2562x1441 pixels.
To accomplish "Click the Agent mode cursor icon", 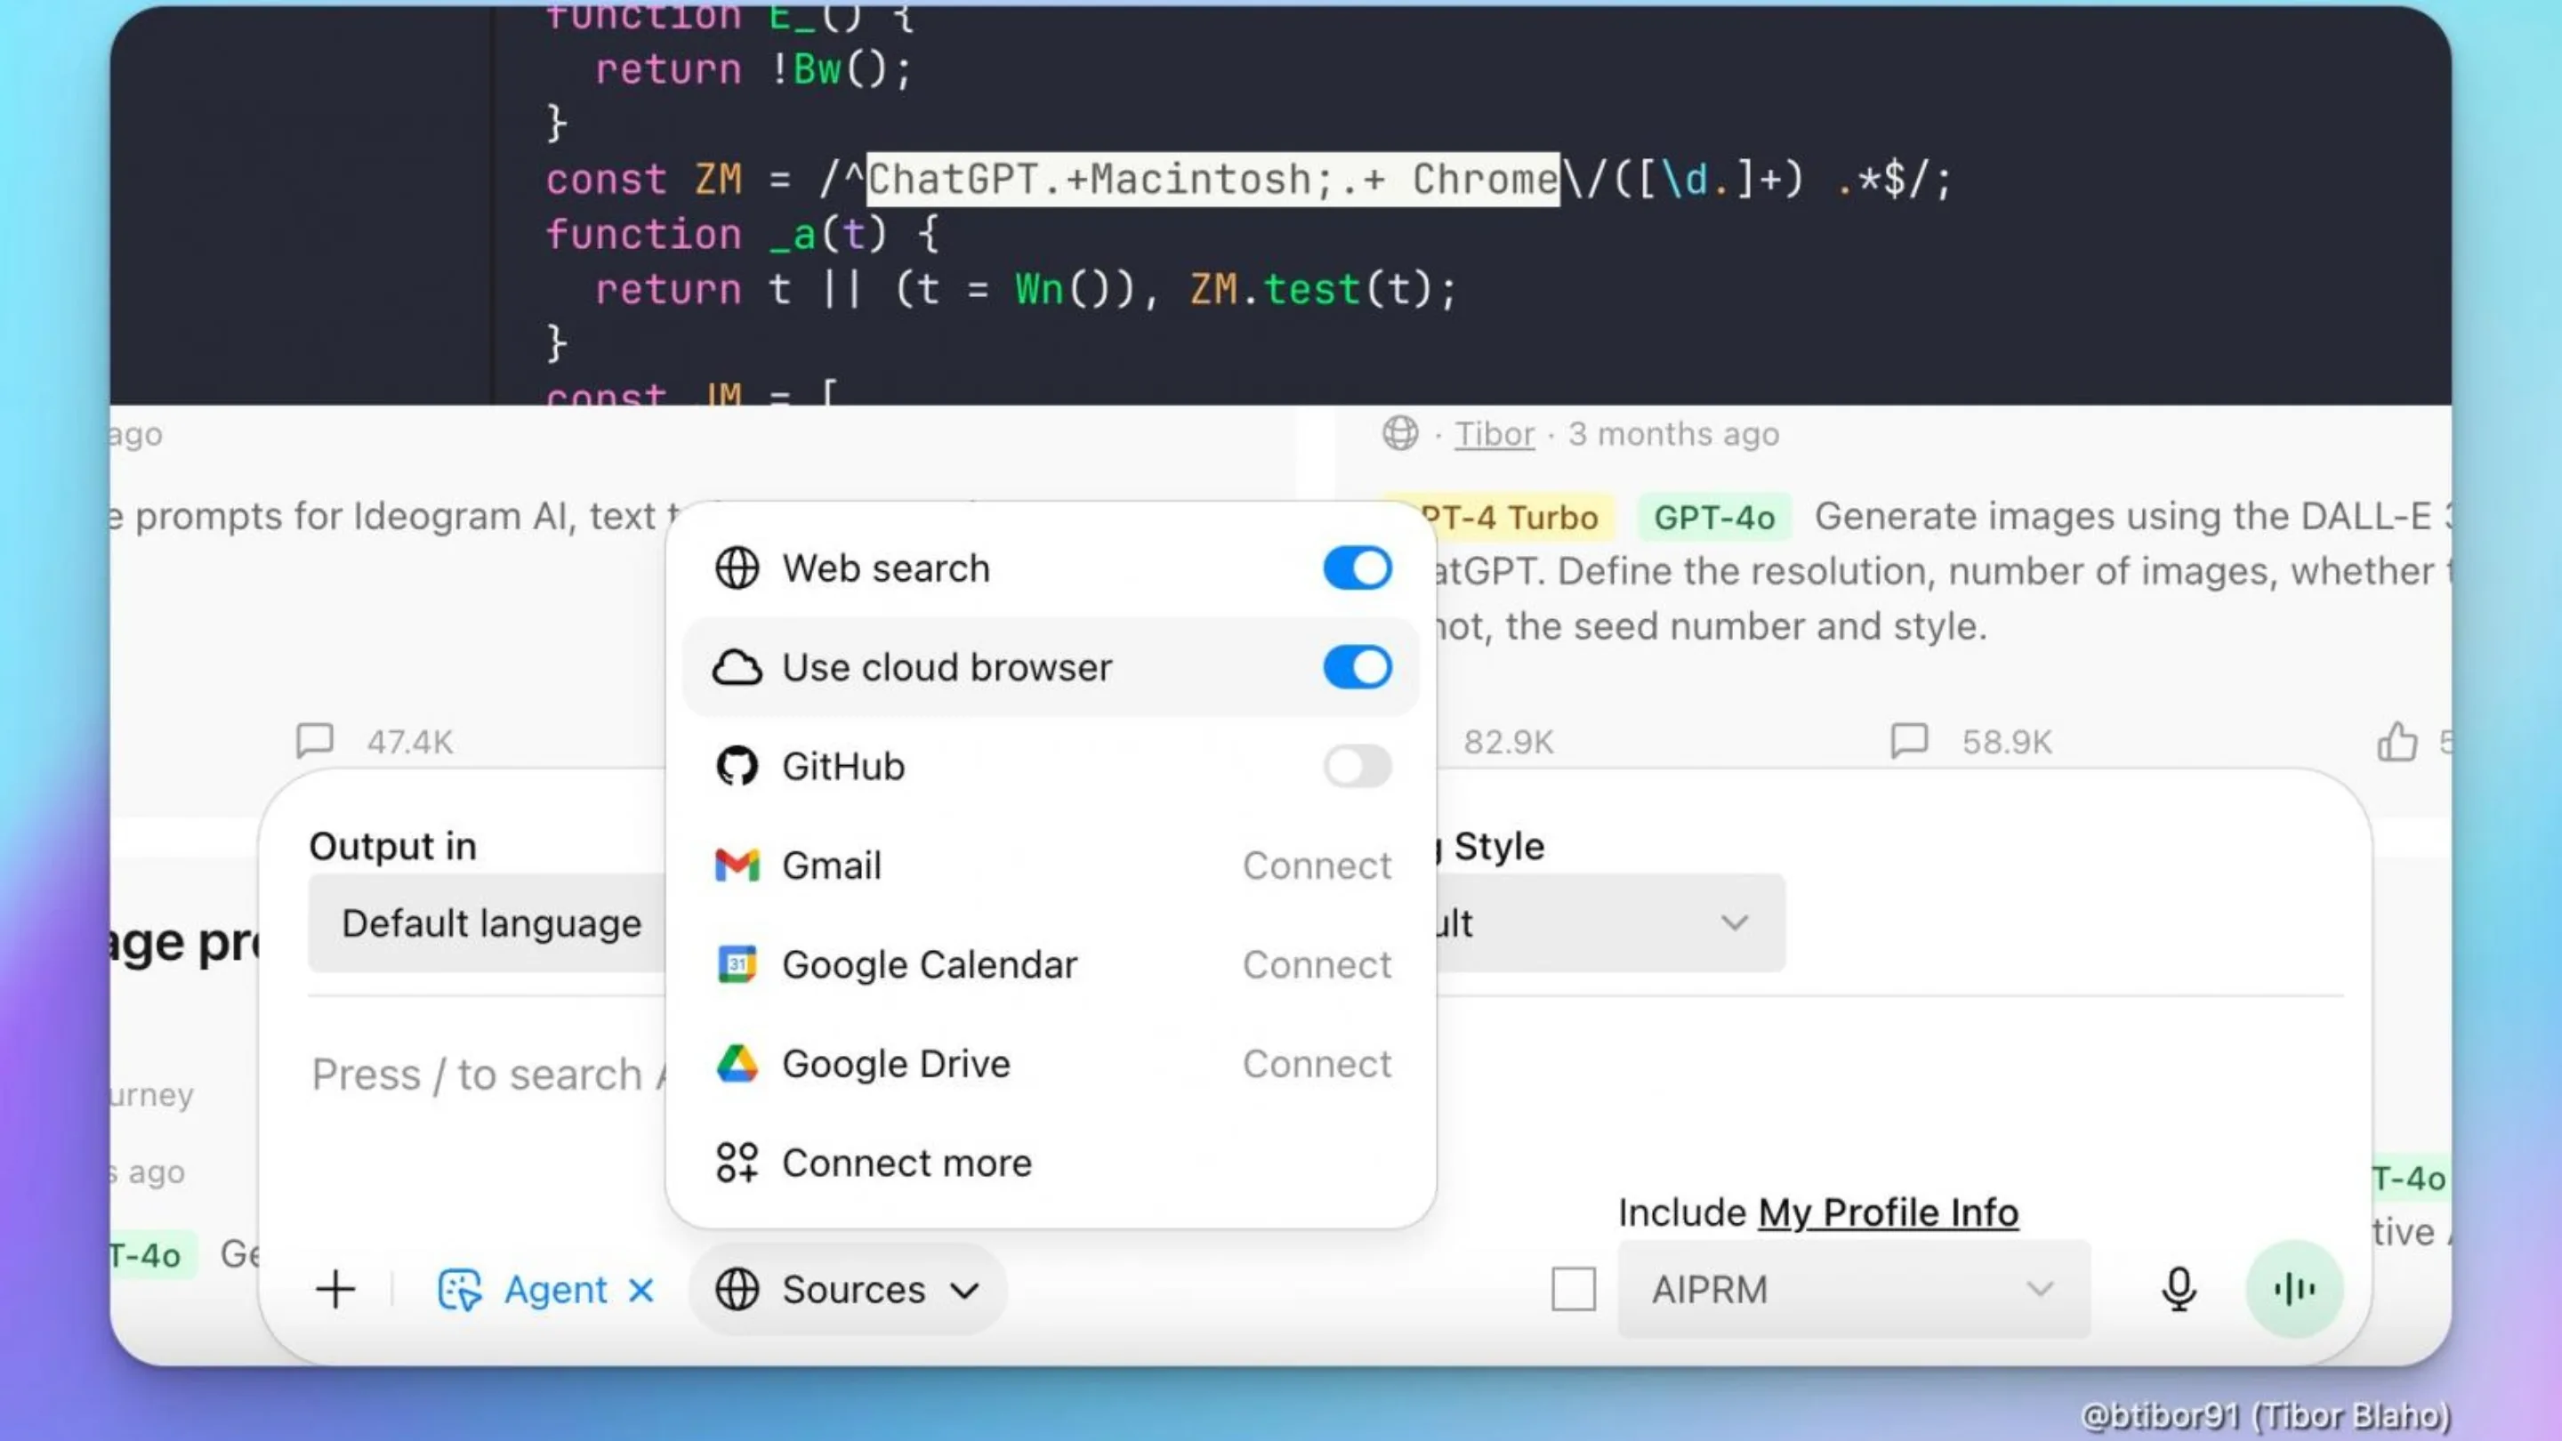I will pyautogui.click(x=458, y=1290).
